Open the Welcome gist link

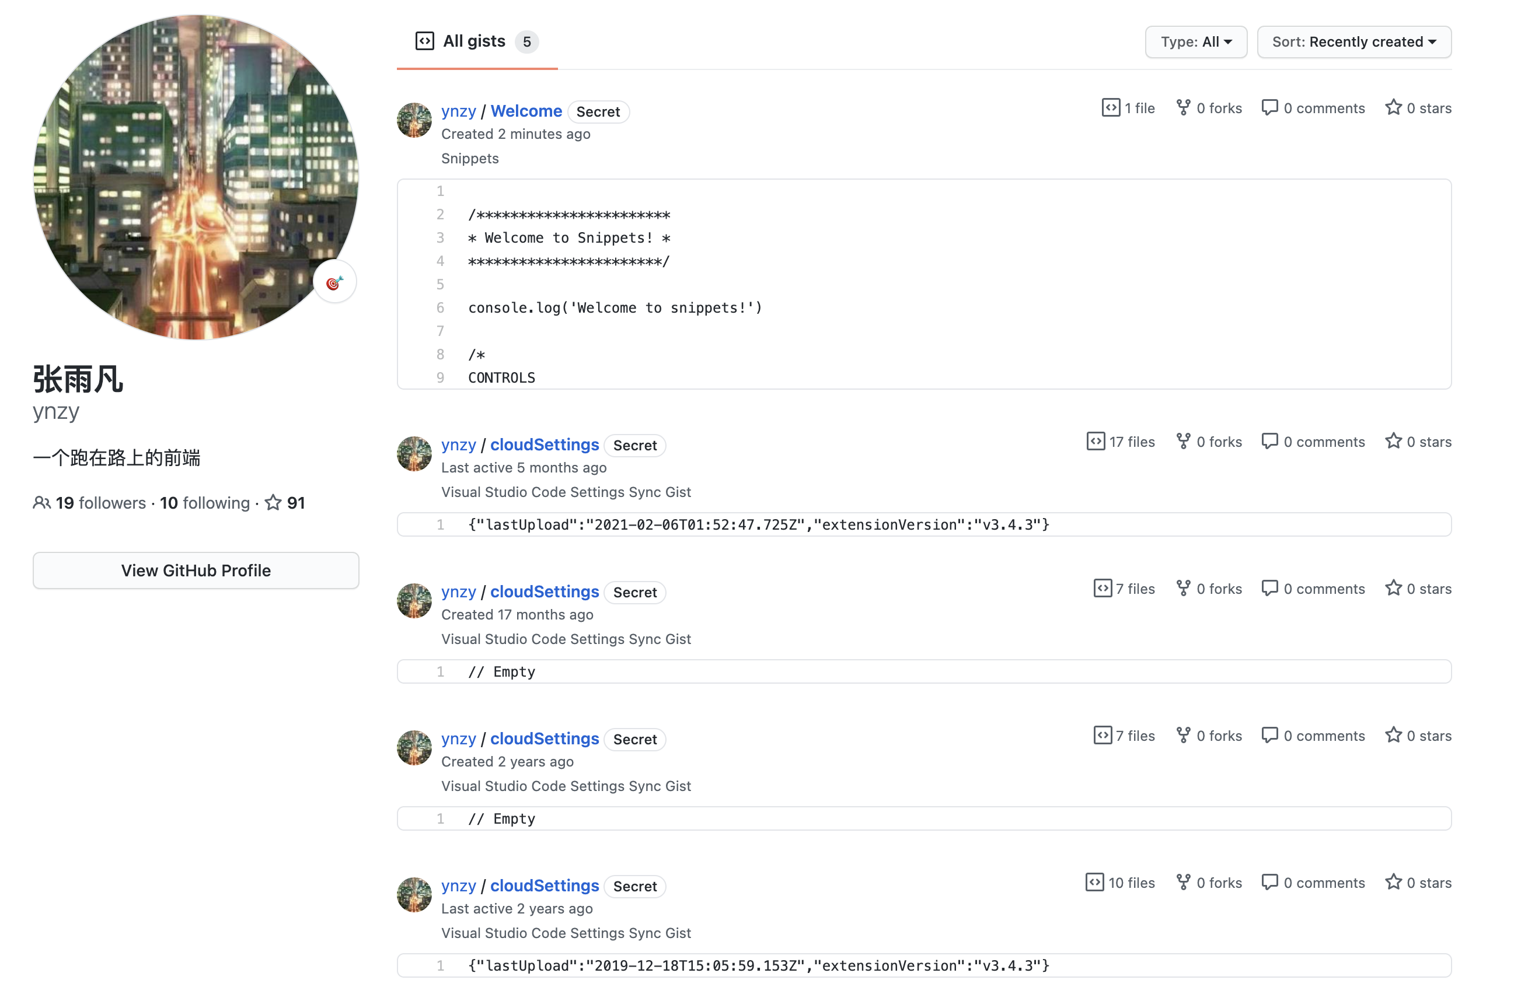(525, 111)
